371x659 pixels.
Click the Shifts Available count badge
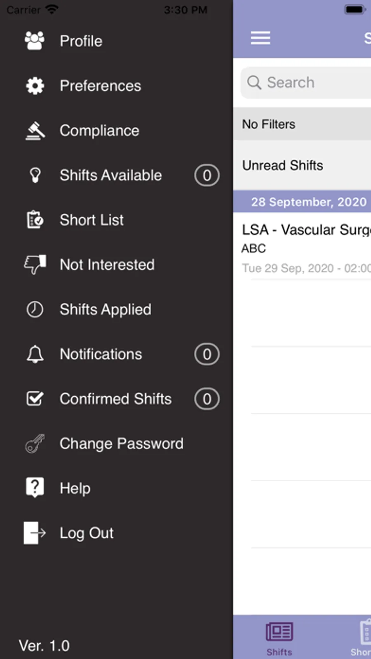coord(207,175)
